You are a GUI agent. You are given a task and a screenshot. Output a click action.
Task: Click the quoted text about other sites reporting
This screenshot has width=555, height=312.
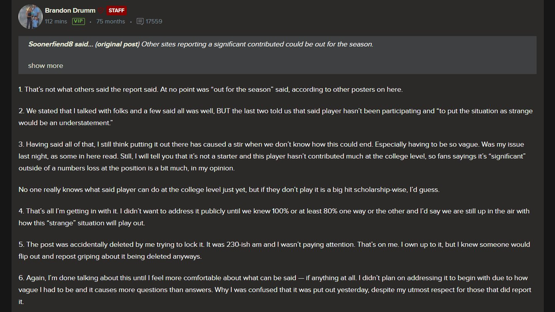point(257,44)
